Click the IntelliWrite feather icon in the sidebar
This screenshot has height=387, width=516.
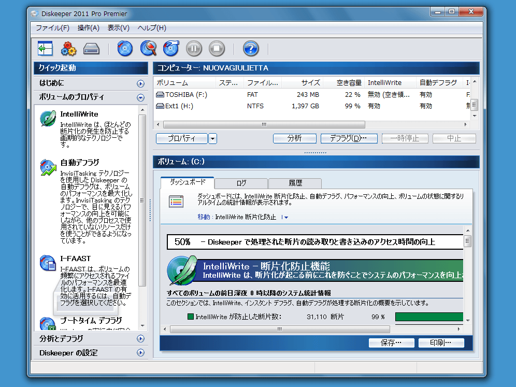(48, 119)
